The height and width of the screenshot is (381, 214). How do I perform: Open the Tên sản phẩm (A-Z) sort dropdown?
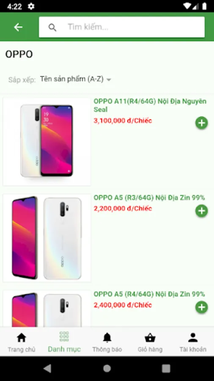[x=75, y=79]
